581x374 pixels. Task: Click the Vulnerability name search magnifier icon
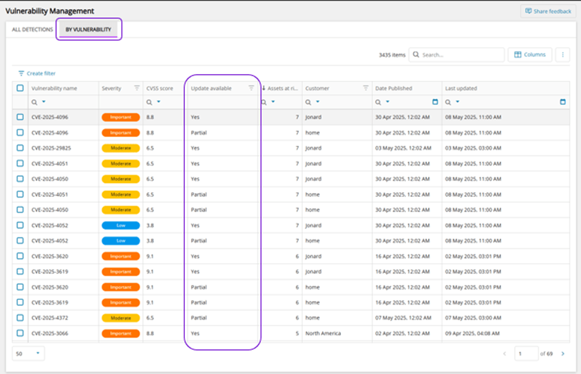[x=35, y=102]
